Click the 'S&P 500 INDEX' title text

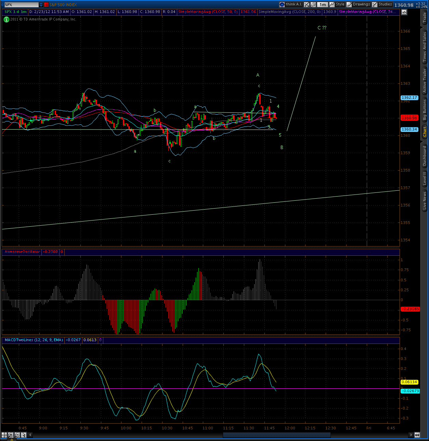point(63,5)
